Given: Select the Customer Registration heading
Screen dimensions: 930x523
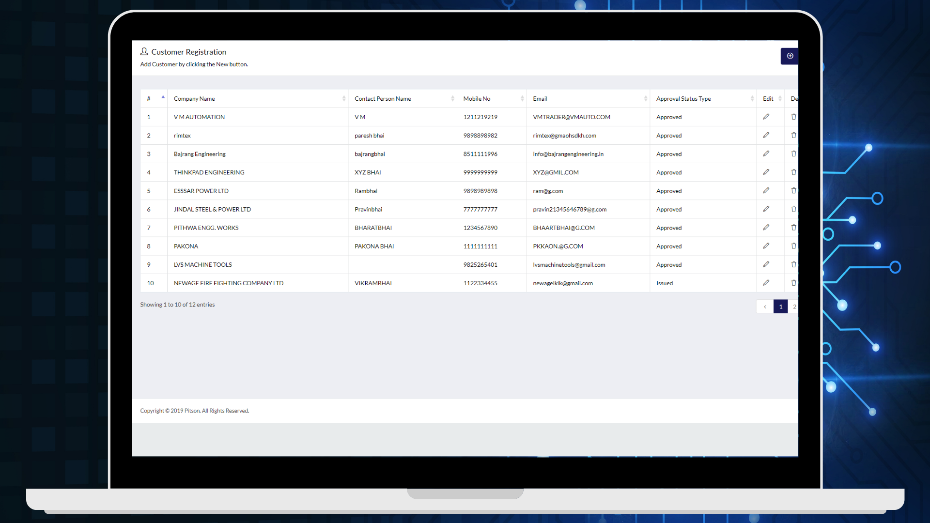Looking at the screenshot, I should pos(188,52).
